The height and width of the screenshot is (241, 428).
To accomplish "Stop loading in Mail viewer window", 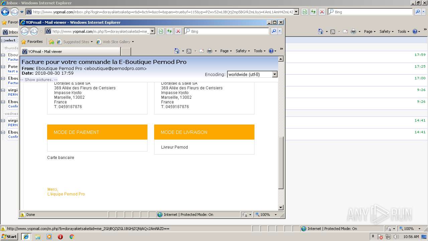I will 178,31.
